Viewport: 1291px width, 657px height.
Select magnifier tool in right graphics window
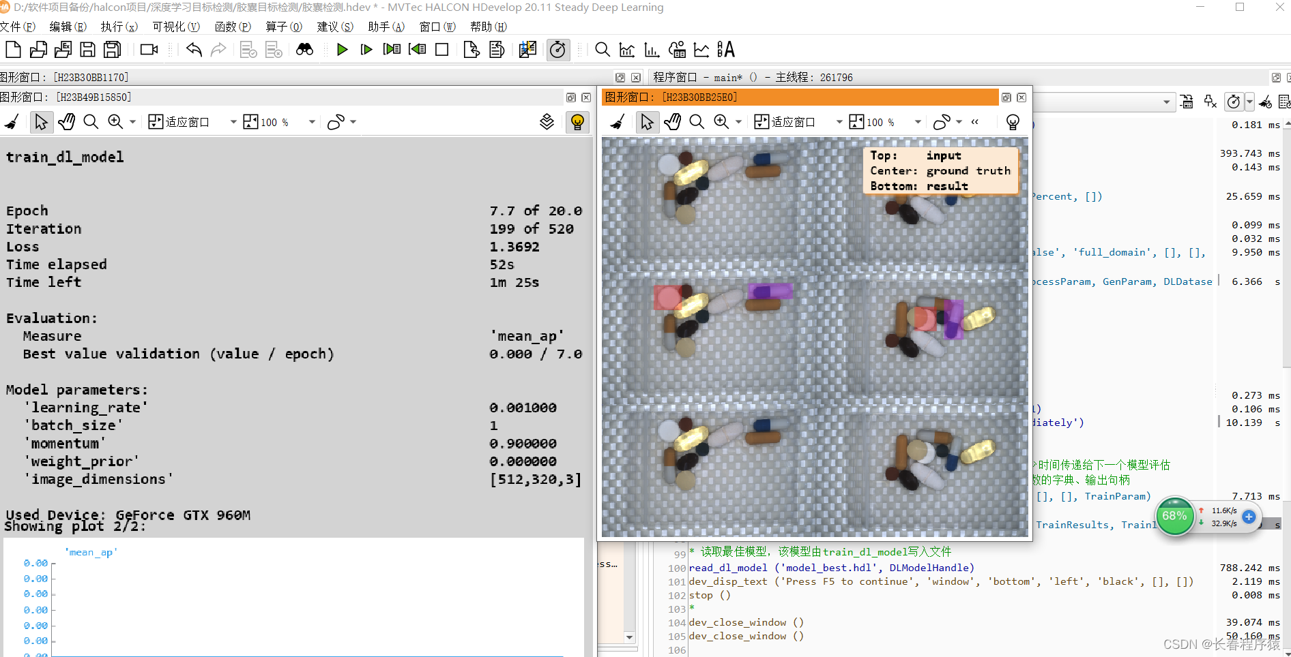point(696,122)
